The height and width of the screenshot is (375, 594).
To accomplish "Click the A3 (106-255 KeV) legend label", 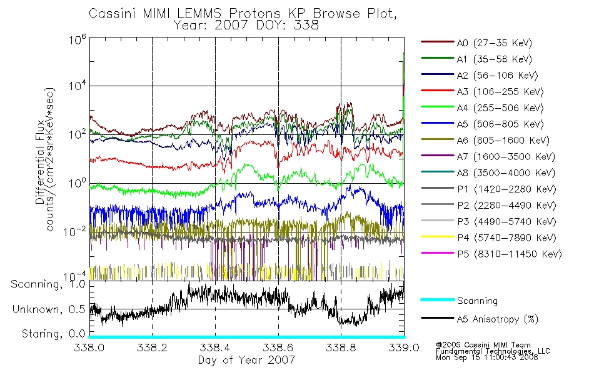I will tap(500, 92).
